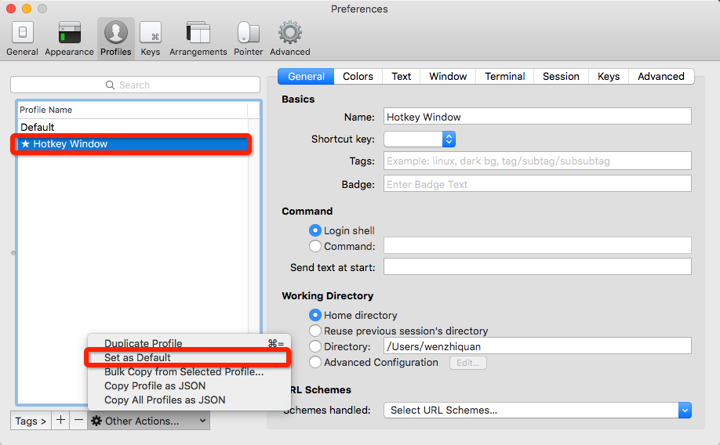Select the Directory radio button
The width and height of the screenshot is (720, 445).
click(x=315, y=346)
